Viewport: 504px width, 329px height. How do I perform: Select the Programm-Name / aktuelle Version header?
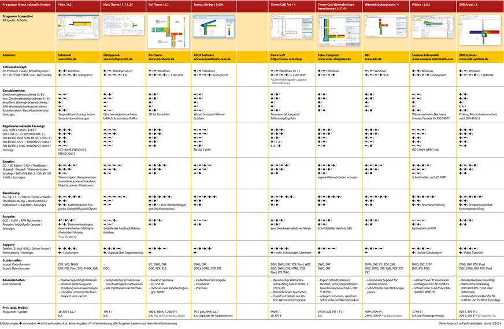[26, 5]
